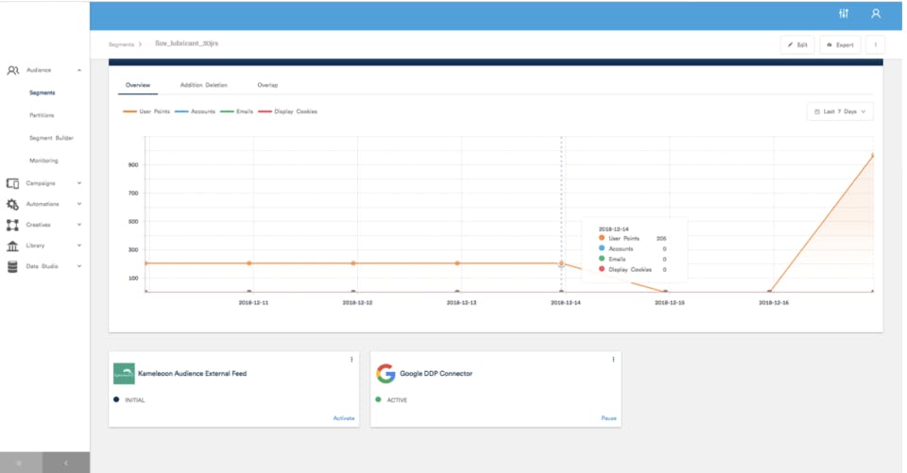Click the Export button
The width and height of the screenshot is (907, 473).
(x=840, y=44)
